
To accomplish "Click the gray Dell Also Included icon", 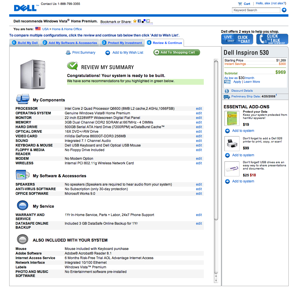I will 22,239.
